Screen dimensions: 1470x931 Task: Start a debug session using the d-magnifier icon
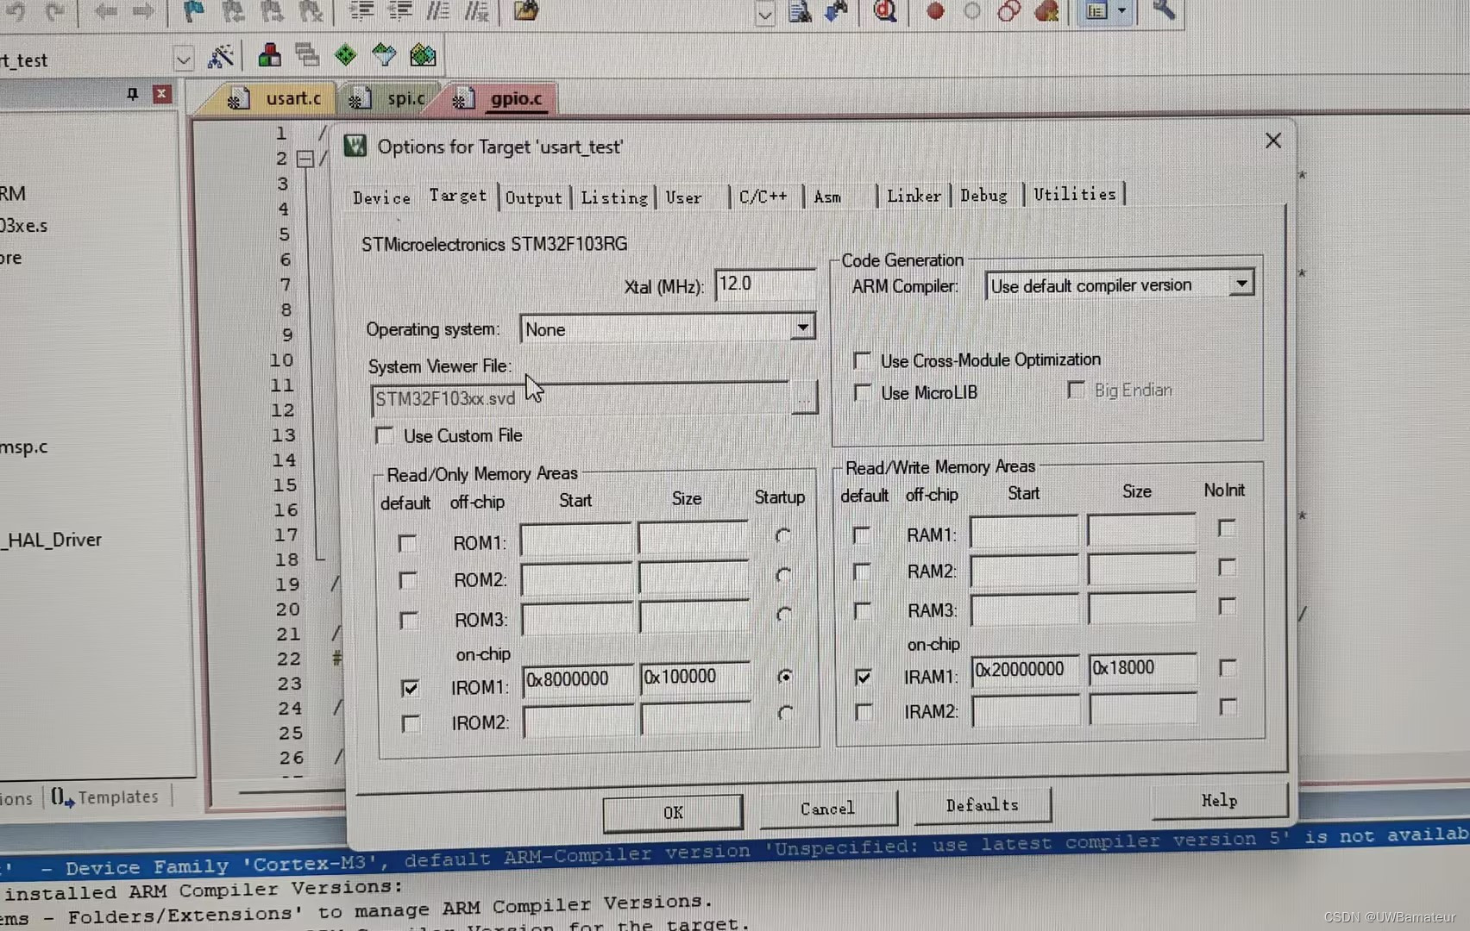pos(885,12)
